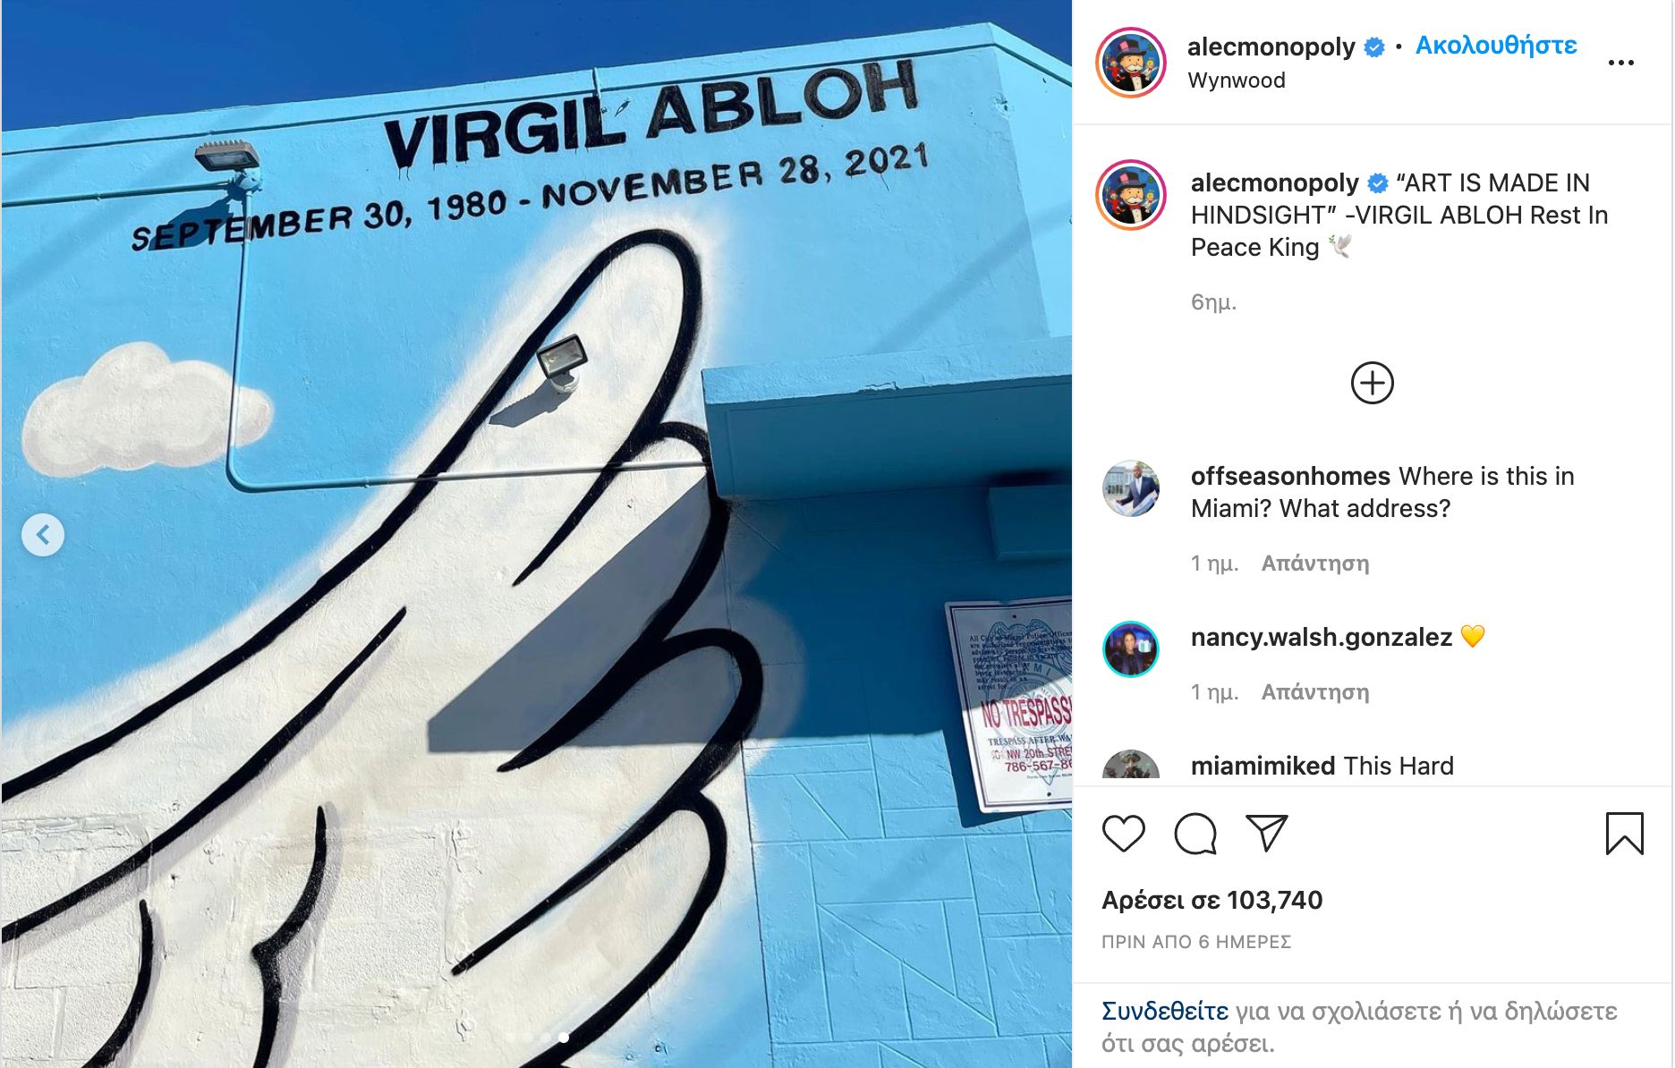Open the three-dot more options menu
Viewport: 1675px width, 1068px height.
coord(1621,63)
